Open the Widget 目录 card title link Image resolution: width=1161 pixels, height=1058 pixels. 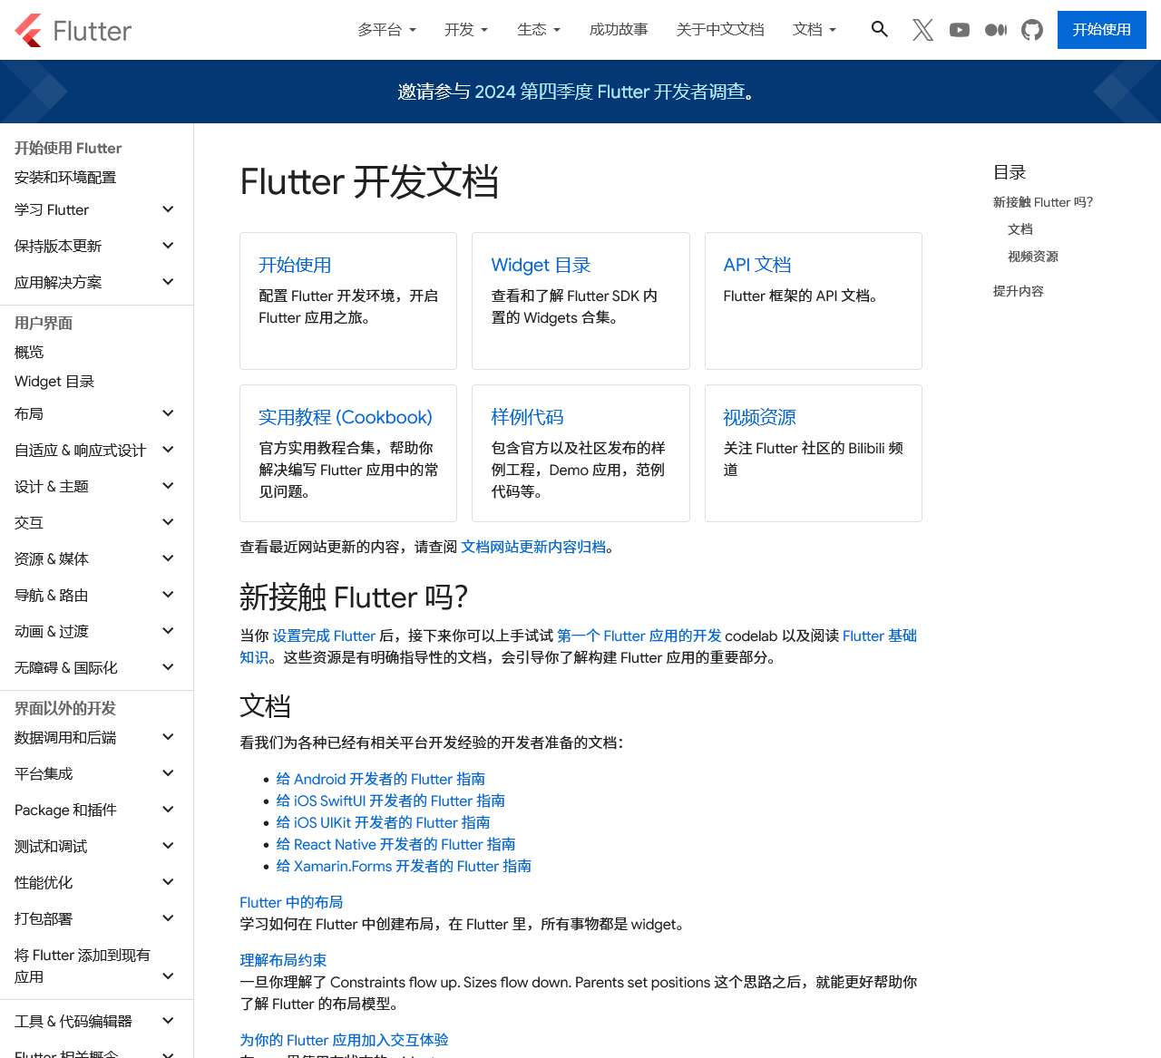(x=541, y=265)
